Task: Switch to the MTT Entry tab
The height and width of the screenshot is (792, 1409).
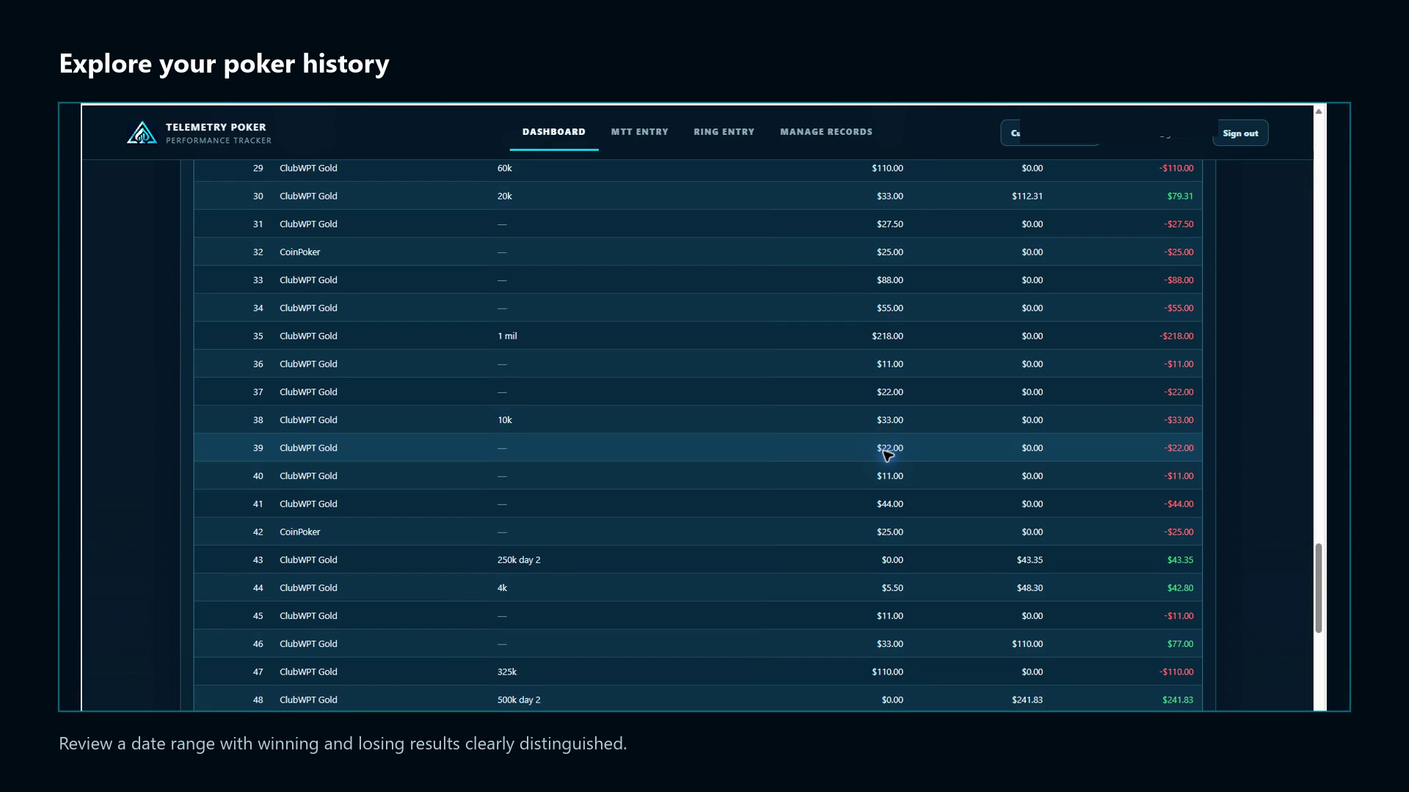Action: [x=640, y=132]
